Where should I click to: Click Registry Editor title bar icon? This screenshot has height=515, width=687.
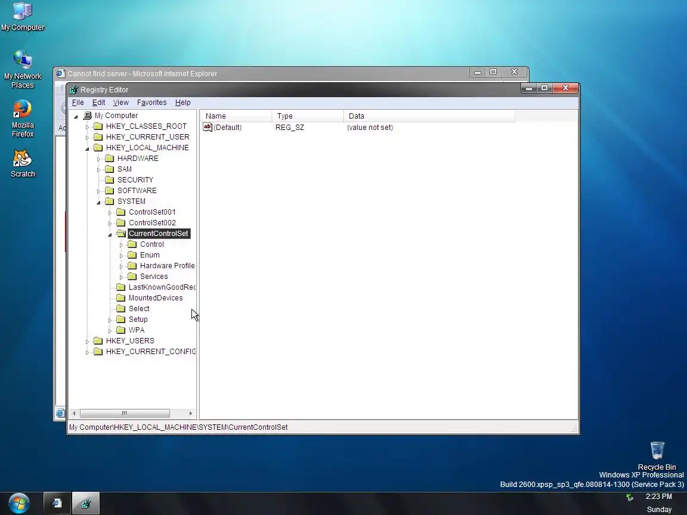coord(73,90)
